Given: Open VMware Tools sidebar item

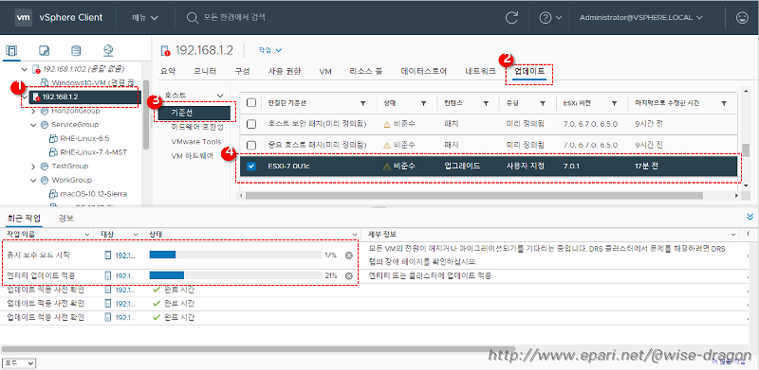Looking at the screenshot, I should point(196,142).
